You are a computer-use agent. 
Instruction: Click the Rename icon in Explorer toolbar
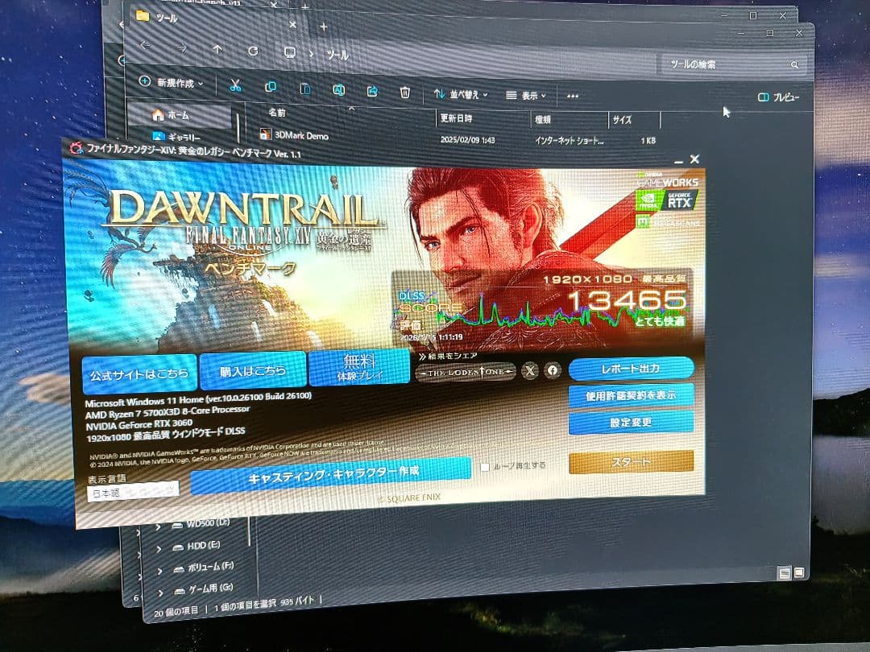338,90
